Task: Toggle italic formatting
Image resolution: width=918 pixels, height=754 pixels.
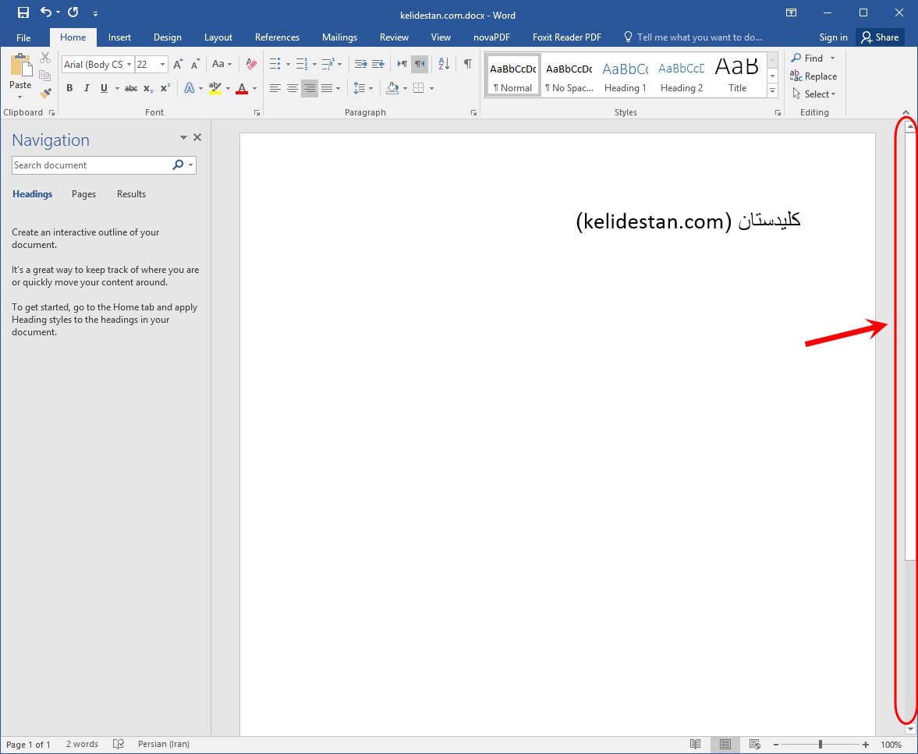Action: (x=87, y=88)
